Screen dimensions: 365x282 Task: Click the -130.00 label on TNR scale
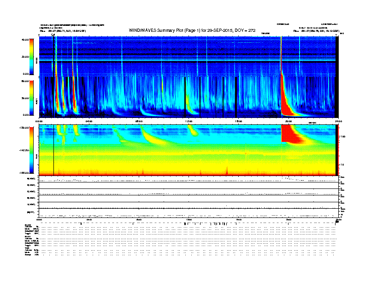[23, 128]
